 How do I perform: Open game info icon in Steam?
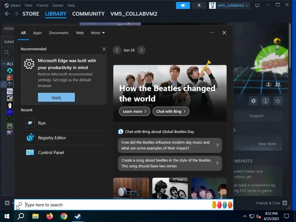click(x=265, y=101)
